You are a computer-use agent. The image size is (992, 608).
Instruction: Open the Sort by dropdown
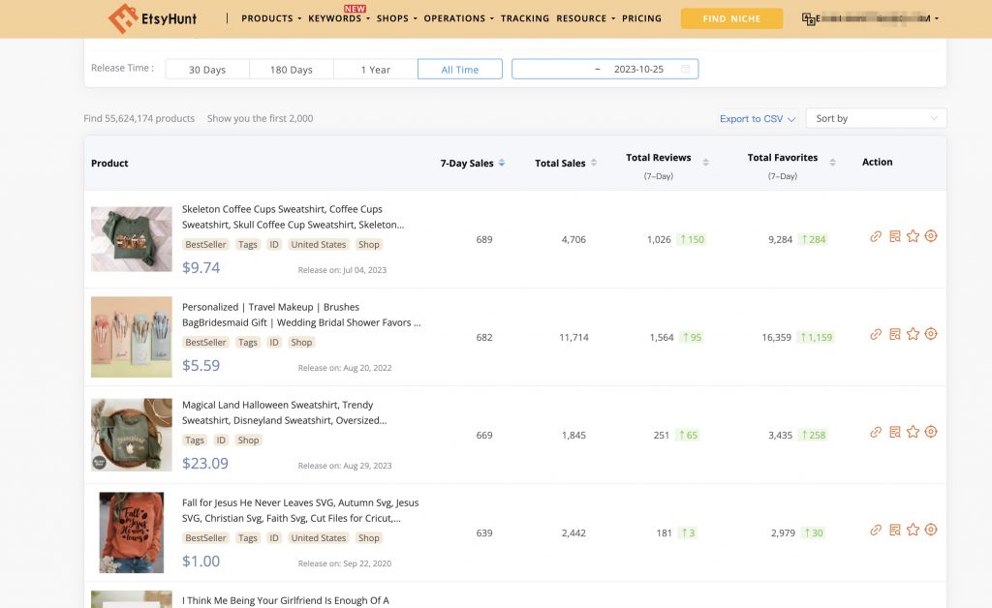point(875,117)
